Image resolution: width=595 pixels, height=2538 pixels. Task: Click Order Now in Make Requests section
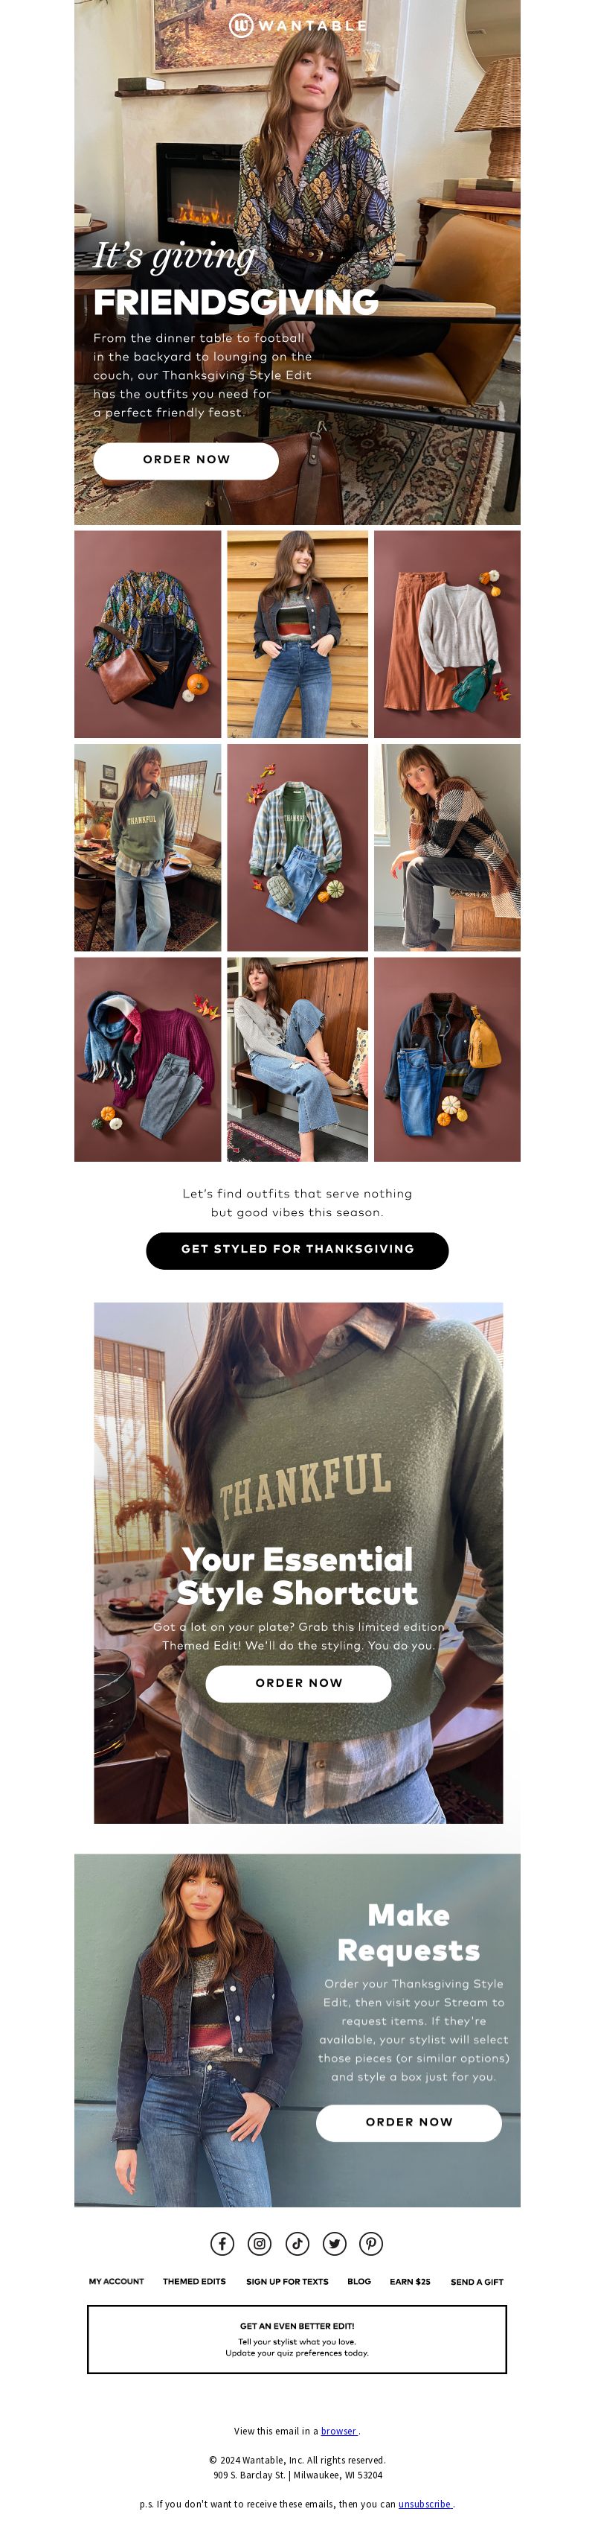408,2123
